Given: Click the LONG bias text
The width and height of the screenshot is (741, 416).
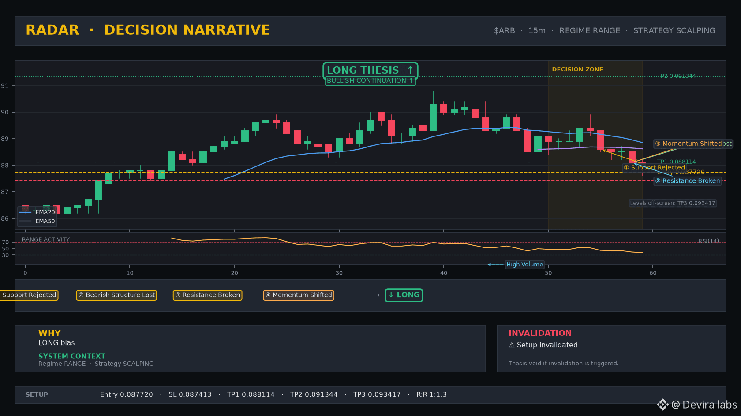Looking at the screenshot, I should [56, 343].
